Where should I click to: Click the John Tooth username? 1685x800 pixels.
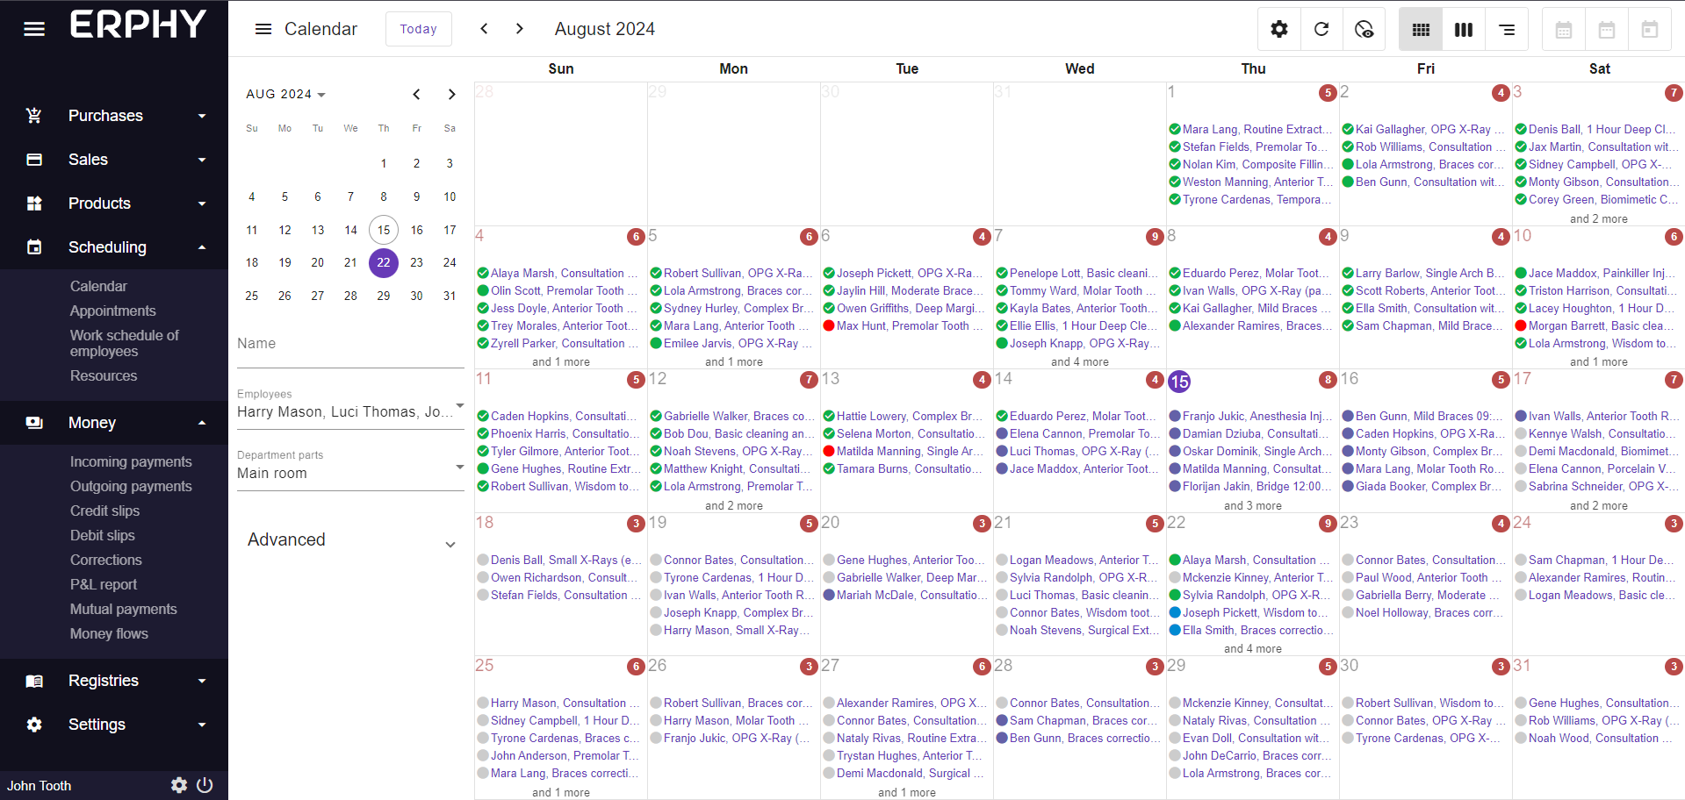point(40,786)
